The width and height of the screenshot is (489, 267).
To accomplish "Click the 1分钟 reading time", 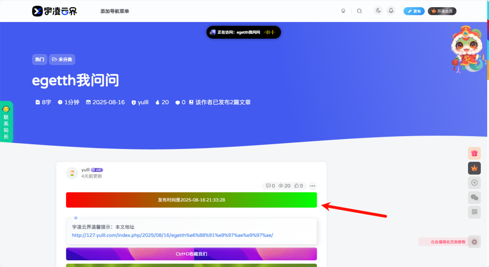I will (x=68, y=102).
